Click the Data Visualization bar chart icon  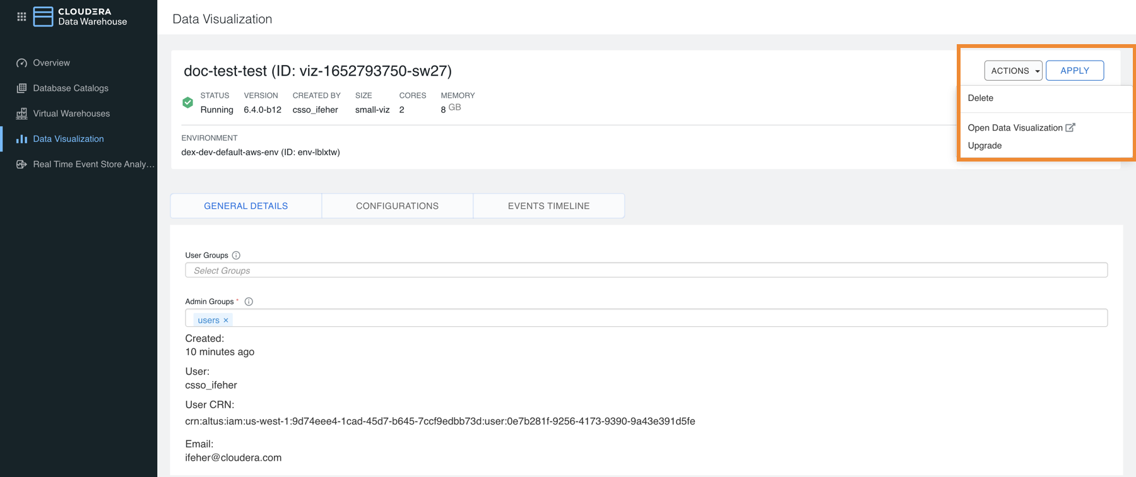21,139
